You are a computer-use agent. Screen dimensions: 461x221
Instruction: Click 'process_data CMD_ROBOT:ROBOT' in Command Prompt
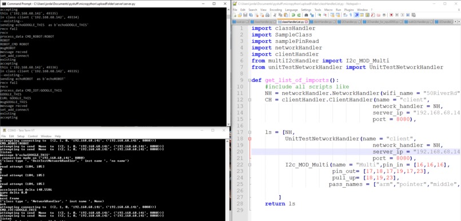tap(27, 37)
